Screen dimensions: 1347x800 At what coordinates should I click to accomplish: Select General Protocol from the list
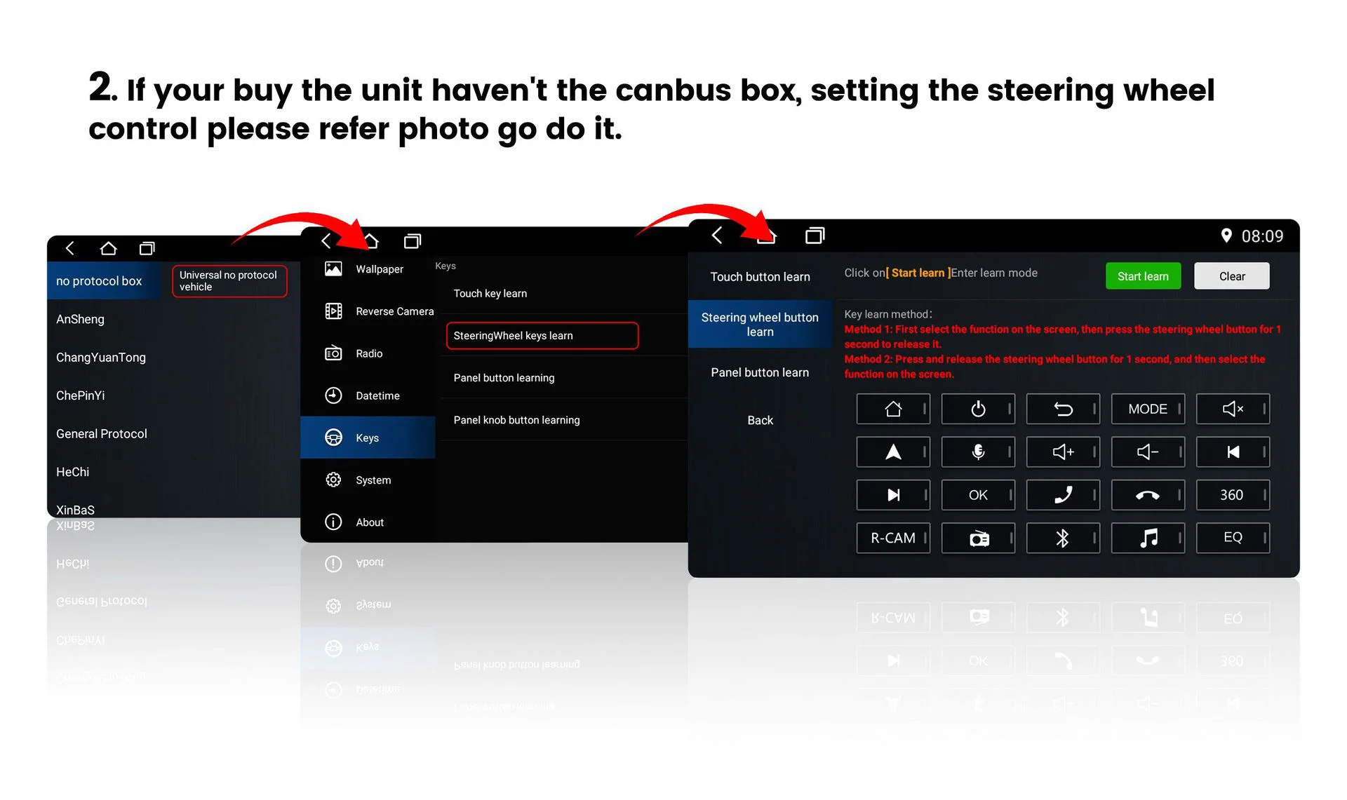[x=102, y=434]
